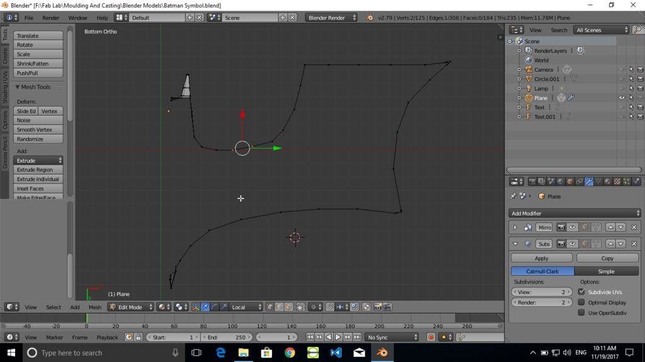
Task: Jump to the last frame
Action: pos(357,337)
